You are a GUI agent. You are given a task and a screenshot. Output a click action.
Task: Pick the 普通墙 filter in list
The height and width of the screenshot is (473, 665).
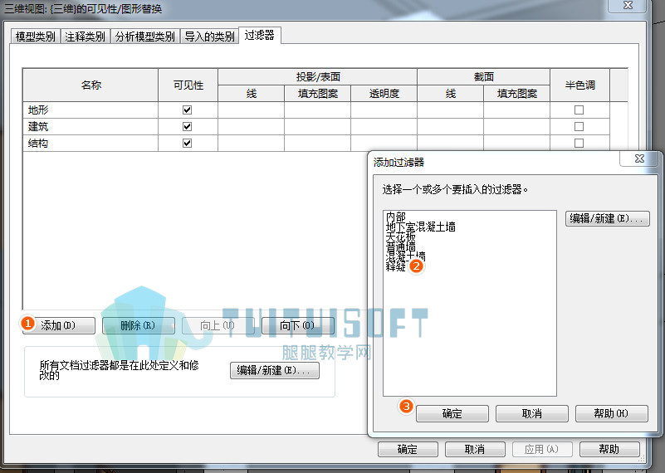(x=400, y=246)
